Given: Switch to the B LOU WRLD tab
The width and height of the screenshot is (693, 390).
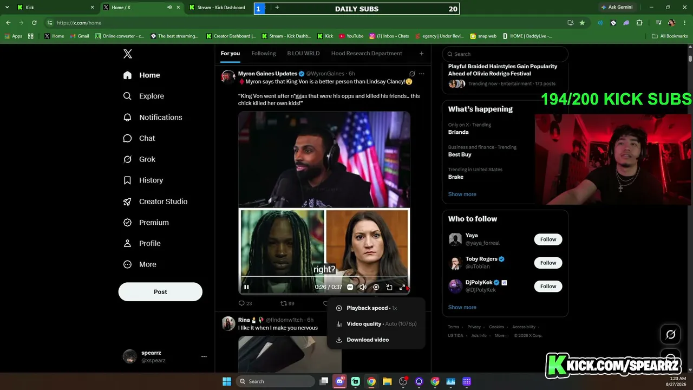Looking at the screenshot, I should 303,54.
